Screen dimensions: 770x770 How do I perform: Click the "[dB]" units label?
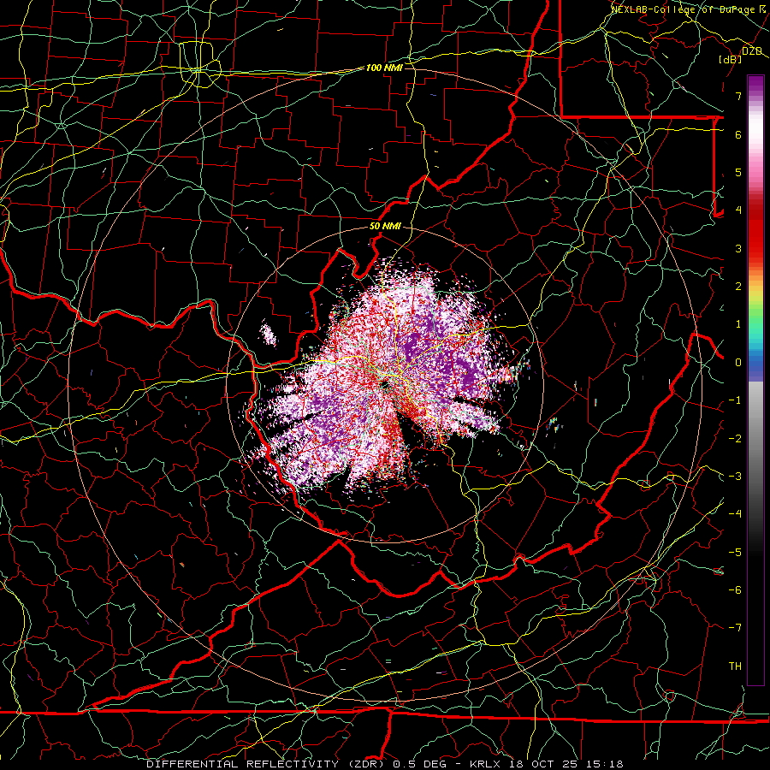pos(731,59)
